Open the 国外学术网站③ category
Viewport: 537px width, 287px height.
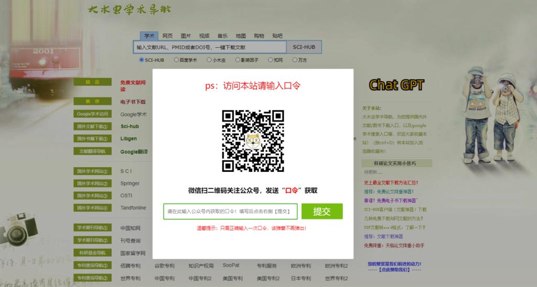[x=92, y=196]
